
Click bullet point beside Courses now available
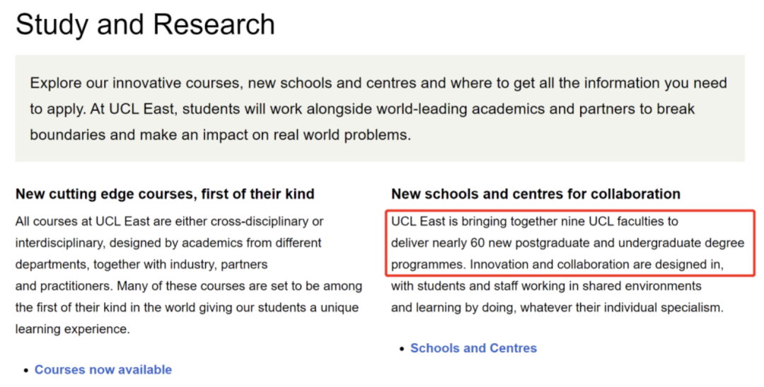pyautogui.click(x=26, y=371)
